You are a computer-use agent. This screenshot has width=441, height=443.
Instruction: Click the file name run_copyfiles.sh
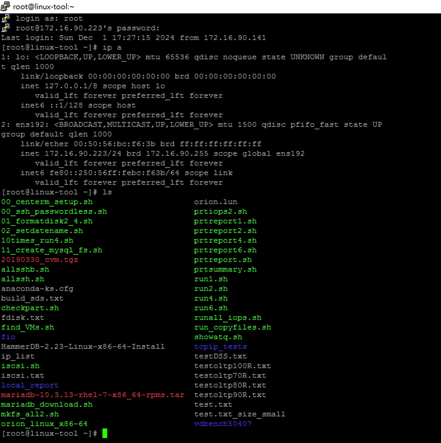[233, 327]
